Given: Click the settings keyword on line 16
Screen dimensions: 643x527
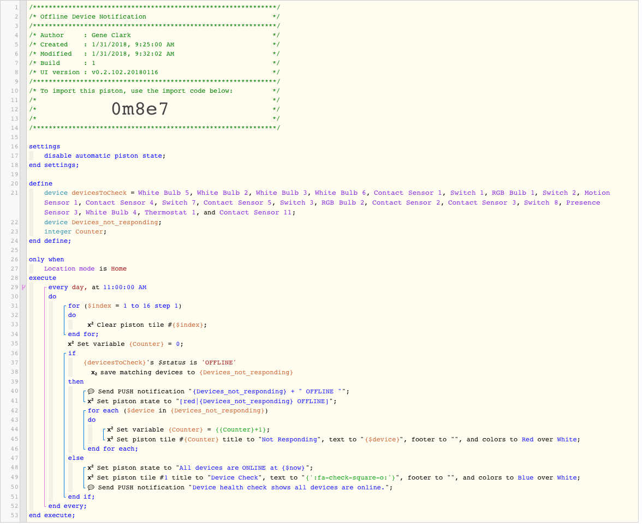Looking at the screenshot, I should point(44,147).
